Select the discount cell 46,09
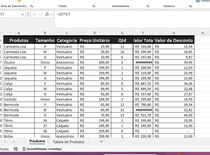 coord(174,115)
